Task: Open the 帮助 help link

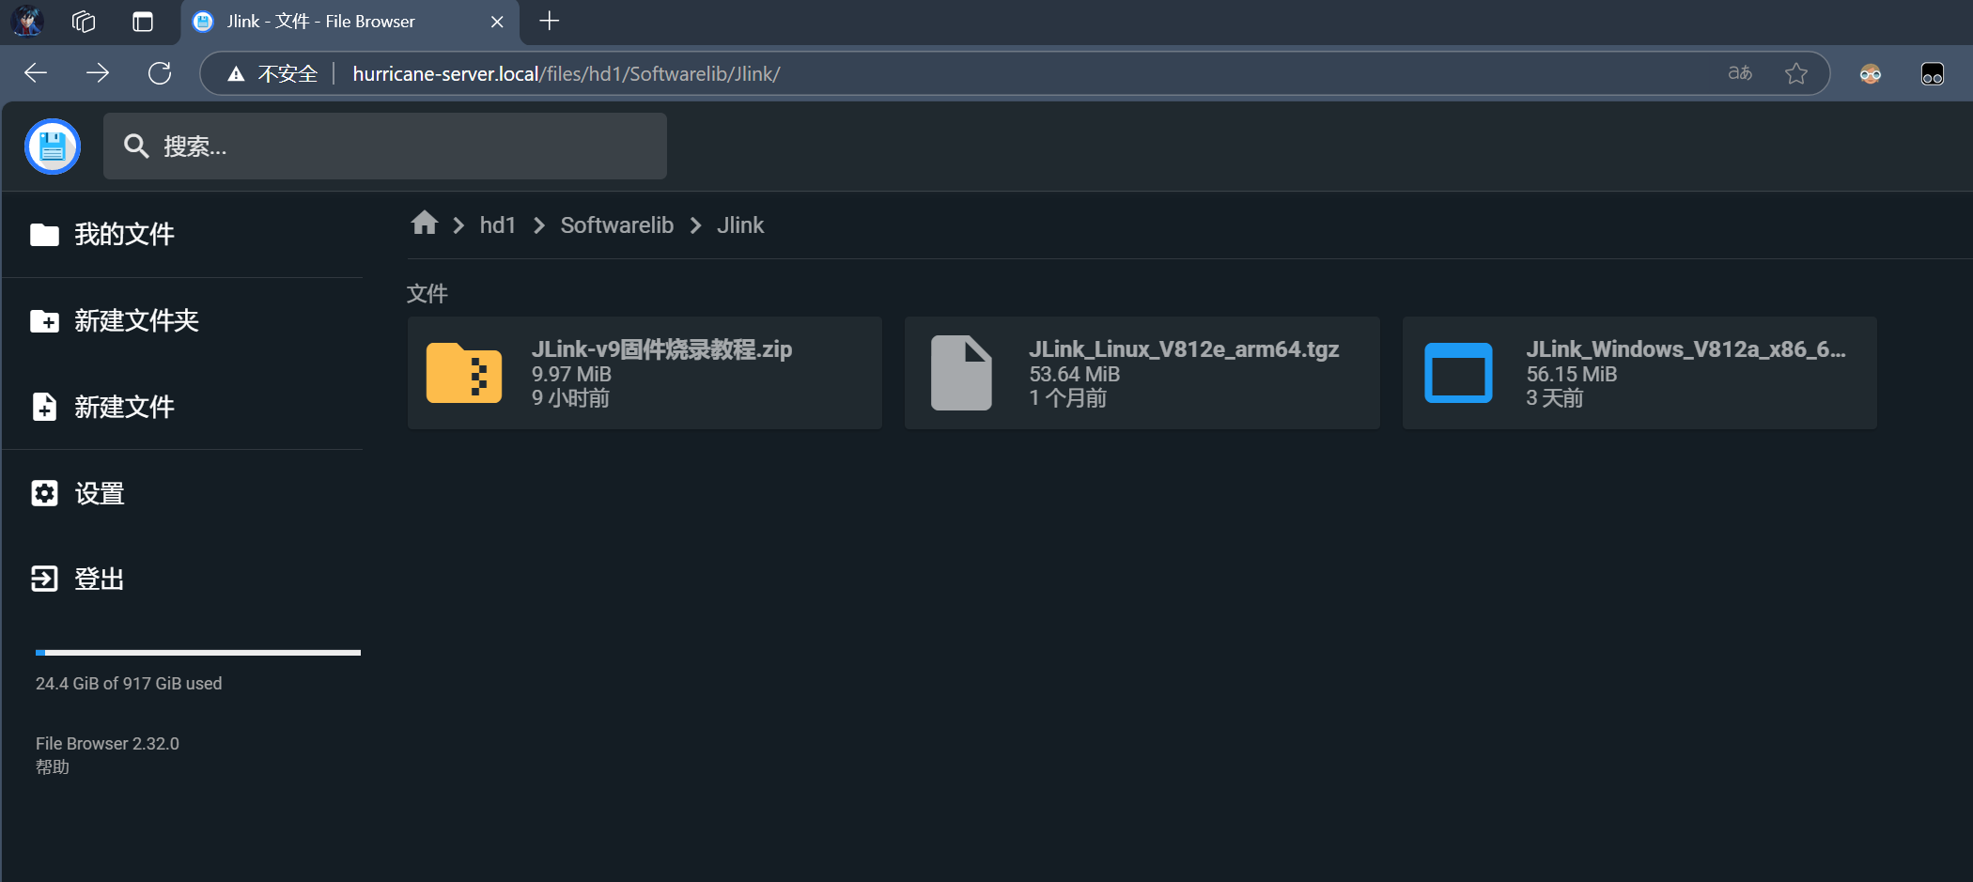Action: (x=53, y=766)
